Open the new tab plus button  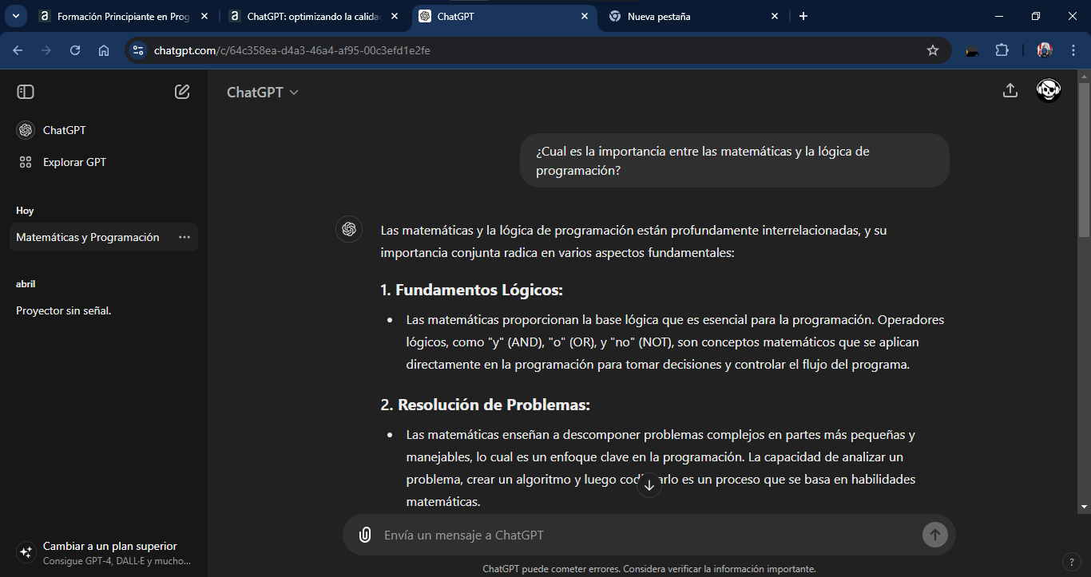pos(803,16)
